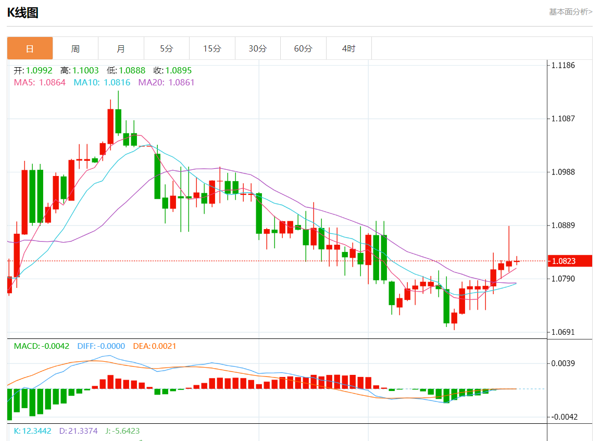Switch to the 周 weekly tab

point(76,48)
